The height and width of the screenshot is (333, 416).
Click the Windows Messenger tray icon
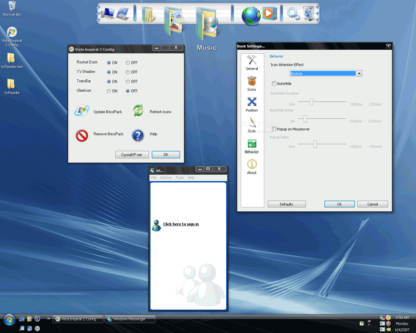point(383,318)
